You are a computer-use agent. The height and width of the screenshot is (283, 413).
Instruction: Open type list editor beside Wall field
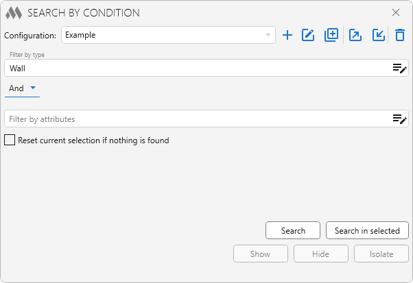point(399,68)
